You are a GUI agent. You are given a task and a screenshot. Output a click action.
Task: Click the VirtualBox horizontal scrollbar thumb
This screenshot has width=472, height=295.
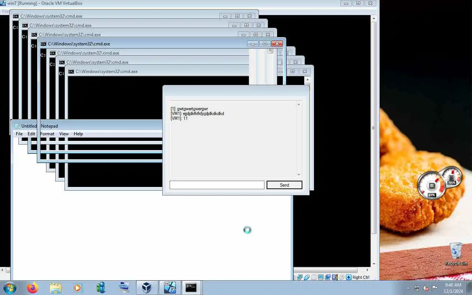(x=325, y=270)
